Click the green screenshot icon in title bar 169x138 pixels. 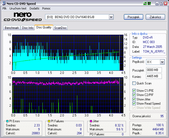pyautogui.click(x=145, y=3)
